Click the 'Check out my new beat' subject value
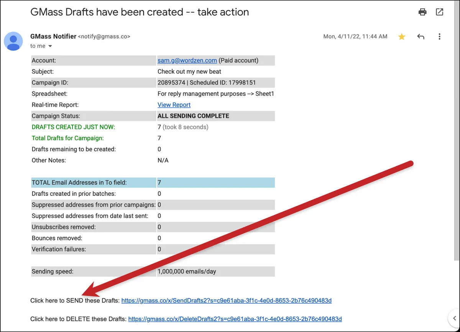 pos(189,72)
